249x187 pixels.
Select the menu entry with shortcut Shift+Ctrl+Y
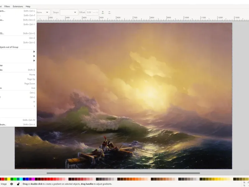(x=18, y=25)
